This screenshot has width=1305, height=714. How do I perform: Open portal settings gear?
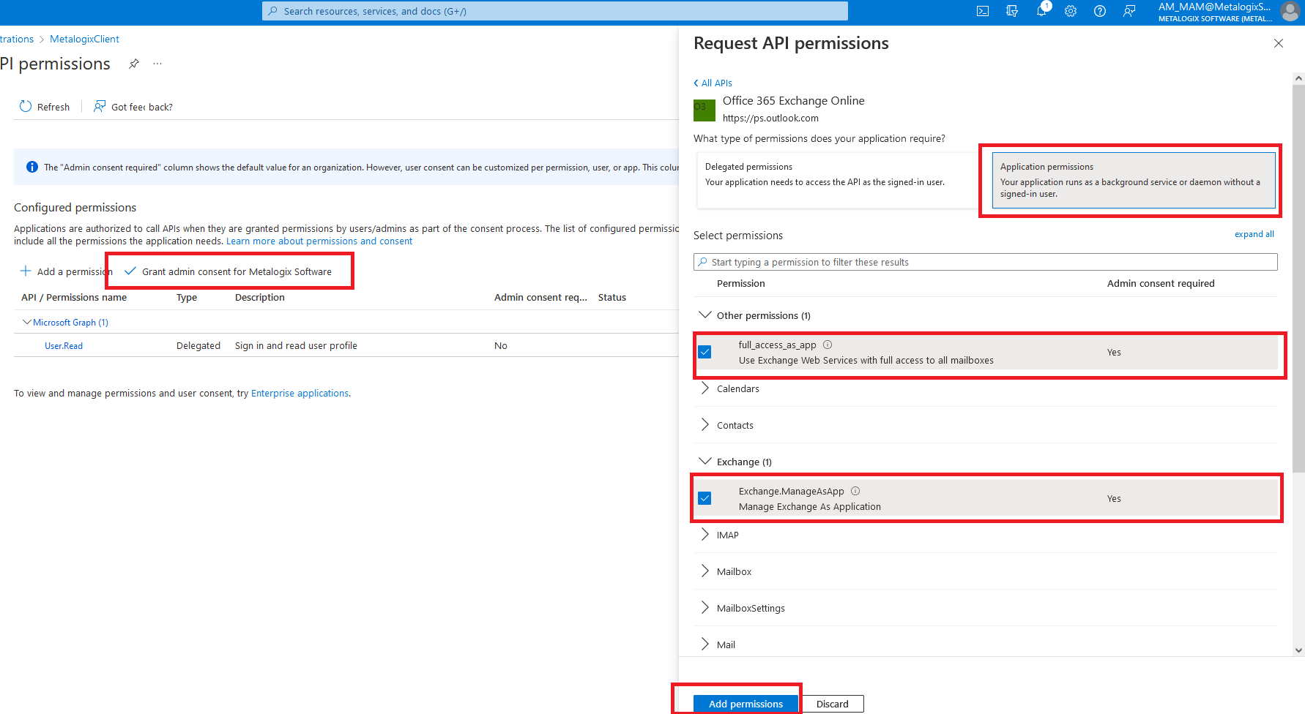click(x=1071, y=11)
